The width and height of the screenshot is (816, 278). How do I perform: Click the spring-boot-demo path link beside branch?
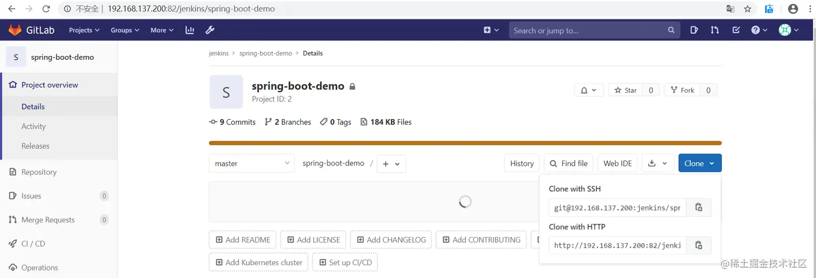[x=334, y=163]
